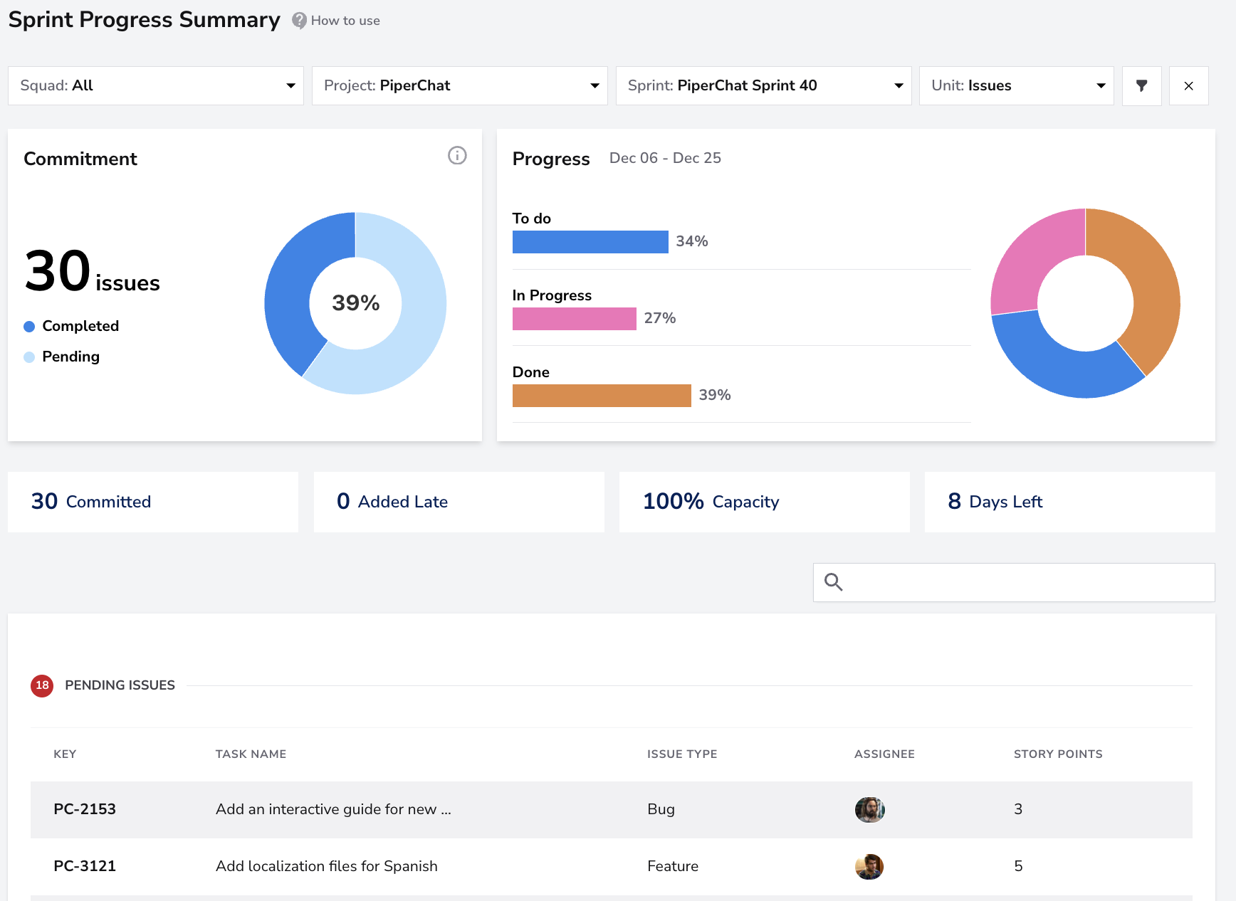Click the orange Done progress bar
This screenshot has height=901, width=1236.
(x=602, y=396)
